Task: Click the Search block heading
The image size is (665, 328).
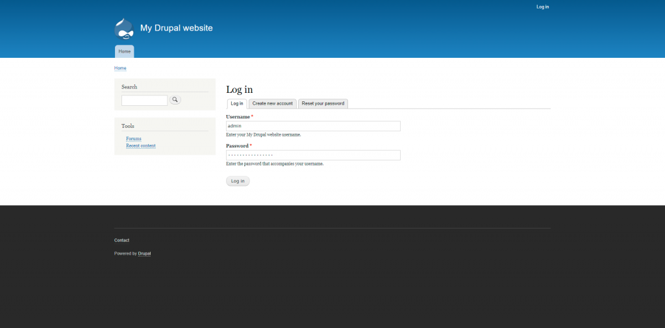Action: click(x=129, y=86)
